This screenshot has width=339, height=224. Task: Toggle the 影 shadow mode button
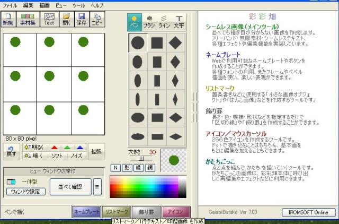click(127, 168)
